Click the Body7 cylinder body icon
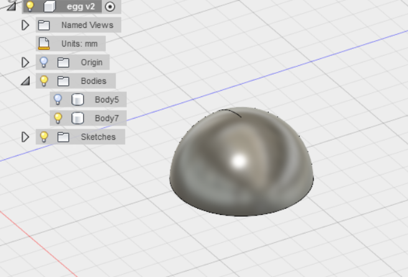 78,118
